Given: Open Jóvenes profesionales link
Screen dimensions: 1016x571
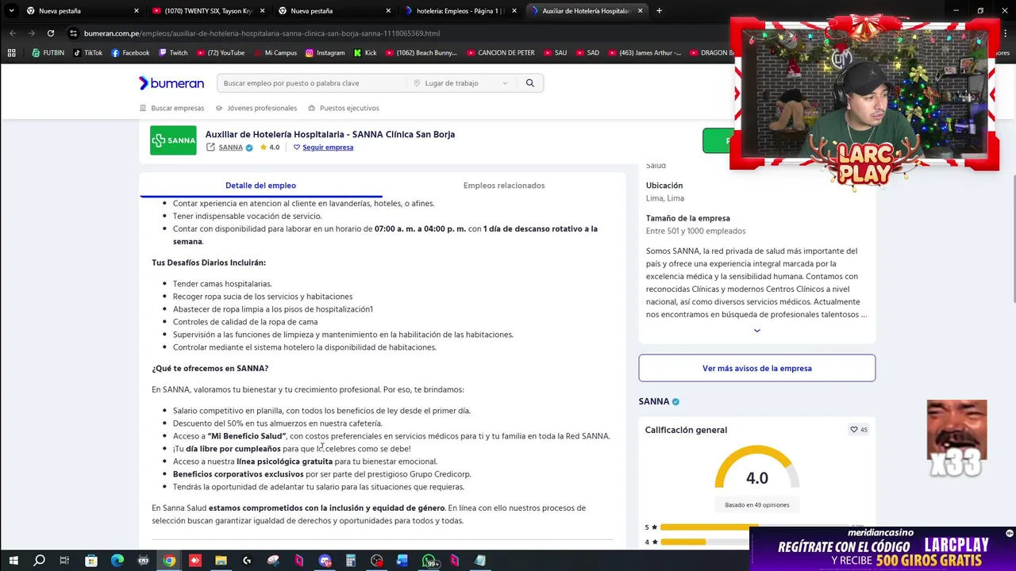Looking at the screenshot, I should click(256, 108).
